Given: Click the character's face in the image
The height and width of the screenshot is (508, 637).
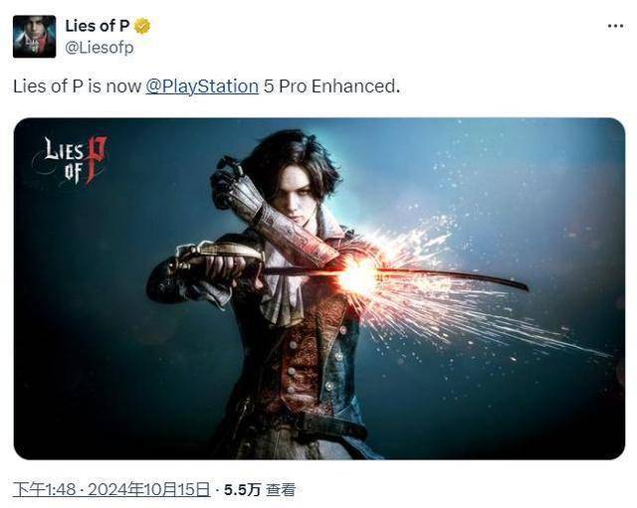Looking at the screenshot, I should (x=299, y=196).
